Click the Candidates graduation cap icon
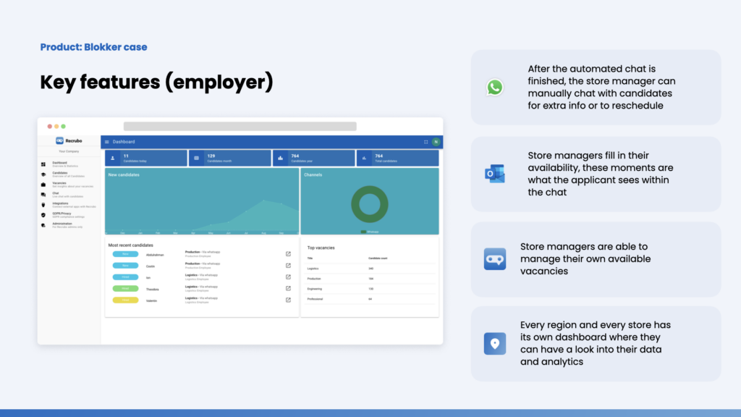 43,174
